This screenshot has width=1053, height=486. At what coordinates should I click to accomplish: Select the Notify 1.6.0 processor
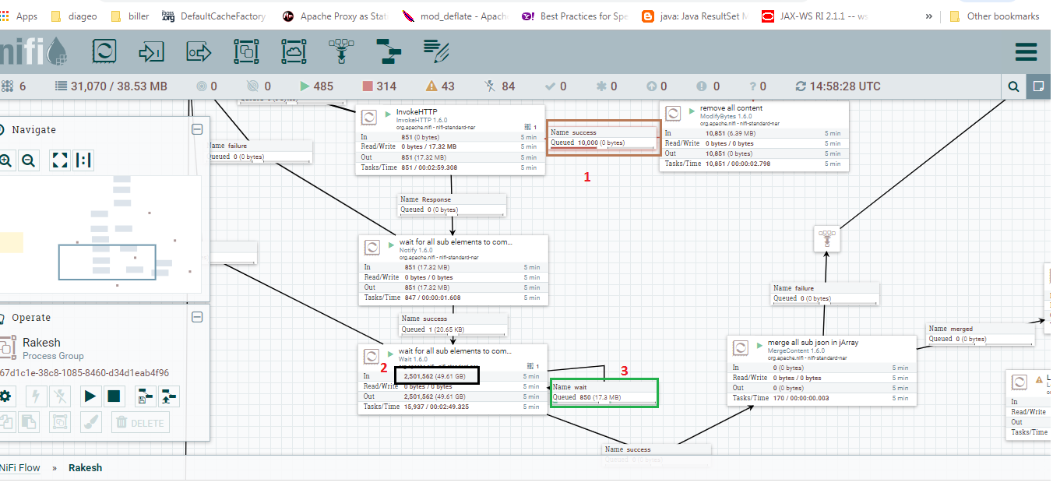(454, 269)
